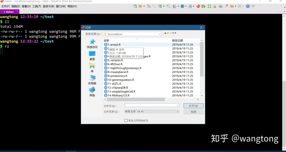Click the up-one-level icon in dialog
This screenshot has width=286, height=152.
(x=168, y=33)
